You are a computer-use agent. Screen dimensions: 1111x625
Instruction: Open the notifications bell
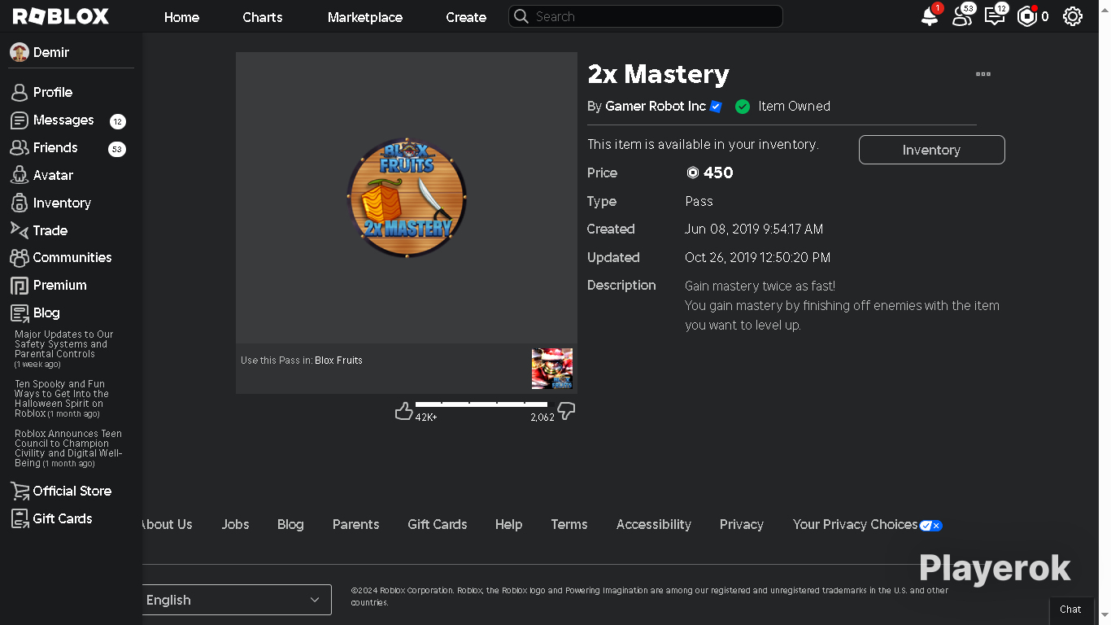930,16
